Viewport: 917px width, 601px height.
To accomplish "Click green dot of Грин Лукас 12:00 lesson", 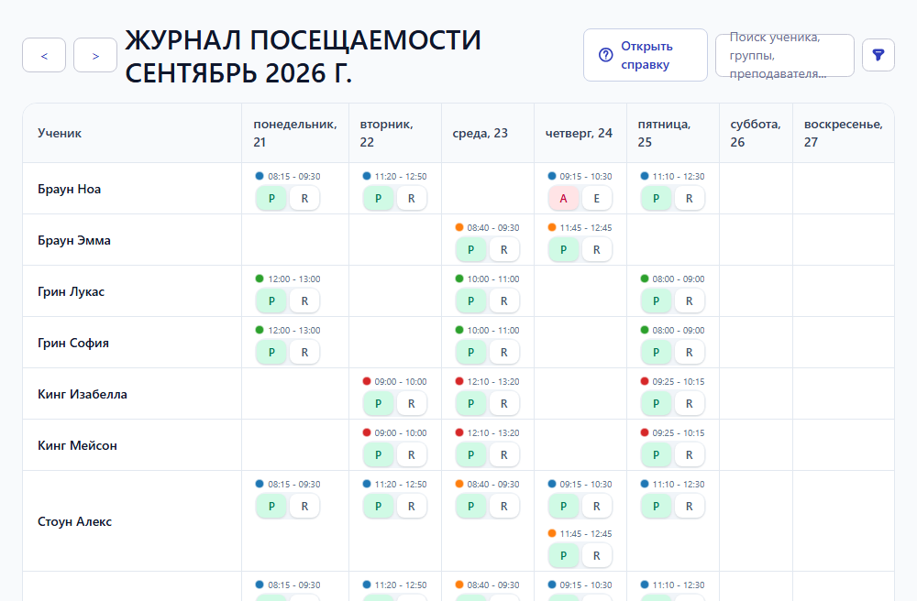I will click(x=260, y=279).
